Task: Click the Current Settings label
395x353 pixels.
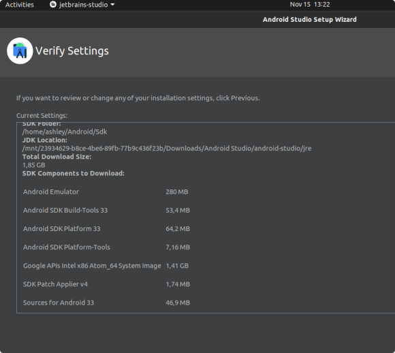Action: tap(42, 115)
